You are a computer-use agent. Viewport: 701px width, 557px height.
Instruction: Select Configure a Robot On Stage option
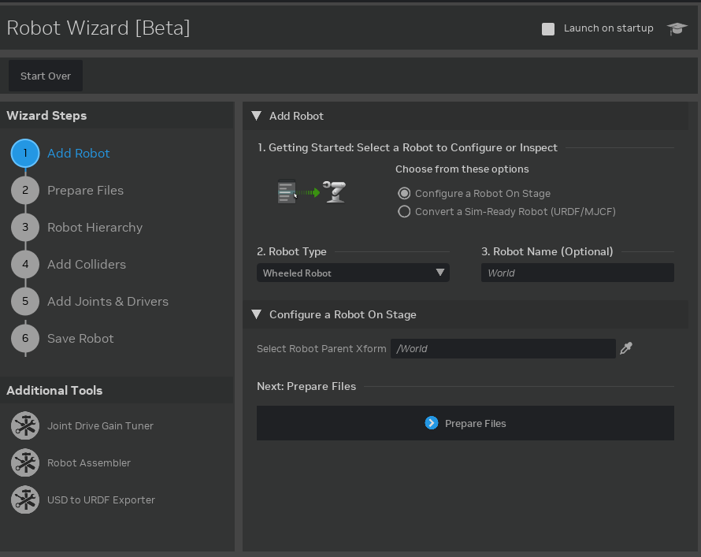tap(404, 194)
